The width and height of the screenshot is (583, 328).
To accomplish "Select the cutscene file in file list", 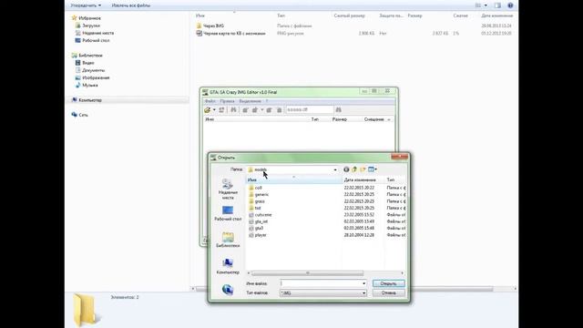I will 261,215.
